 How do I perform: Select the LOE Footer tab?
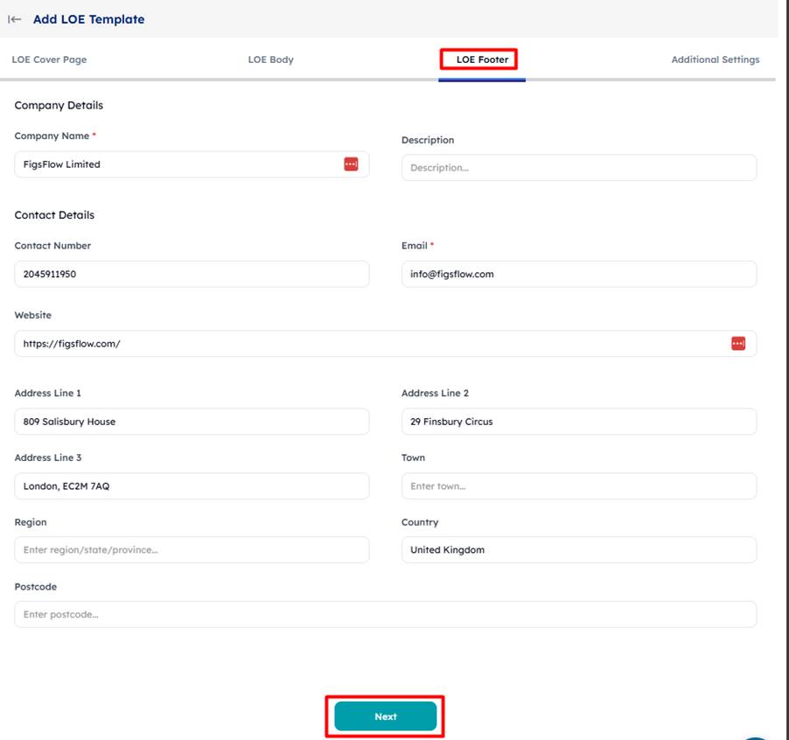pyautogui.click(x=482, y=59)
